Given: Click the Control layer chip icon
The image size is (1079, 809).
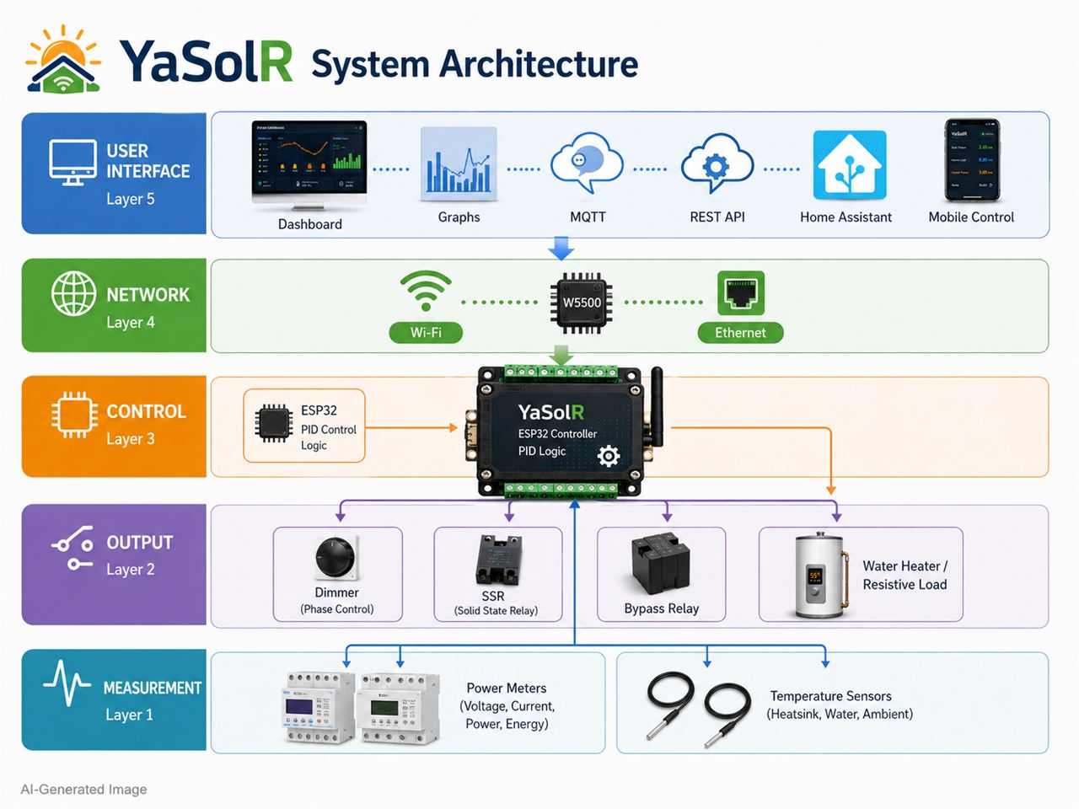Looking at the screenshot, I should click(x=74, y=414).
